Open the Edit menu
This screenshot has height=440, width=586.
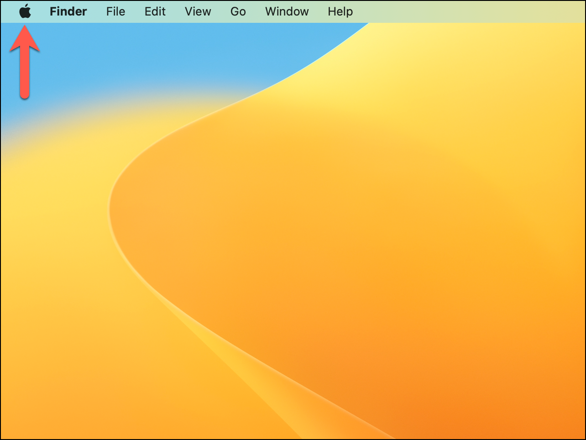[x=155, y=11]
